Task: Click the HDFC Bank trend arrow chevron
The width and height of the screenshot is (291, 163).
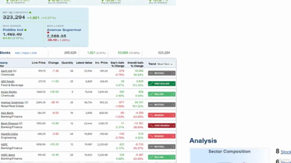Action: (174, 157)
